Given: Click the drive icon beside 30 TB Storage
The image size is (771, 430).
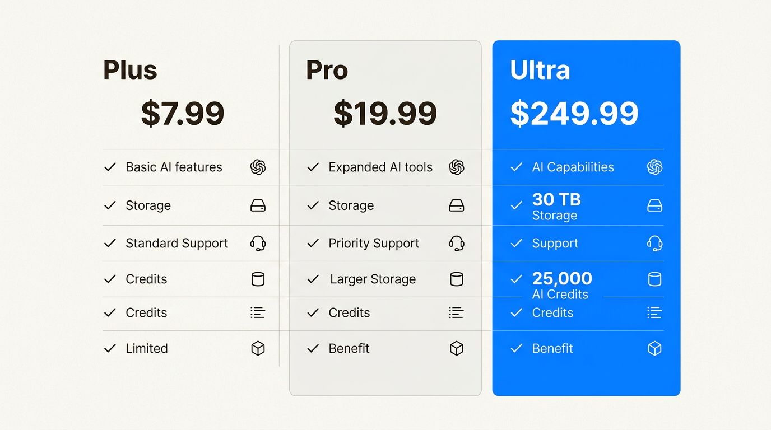Looking at the screenshot, I should (x=654, y=206).
